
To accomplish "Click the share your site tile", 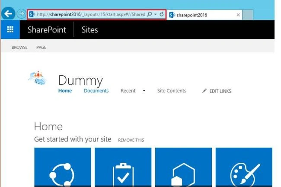I will coord(63,167).
